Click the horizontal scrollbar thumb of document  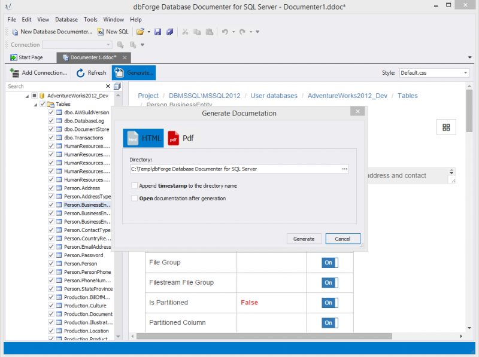click(264, 336)
